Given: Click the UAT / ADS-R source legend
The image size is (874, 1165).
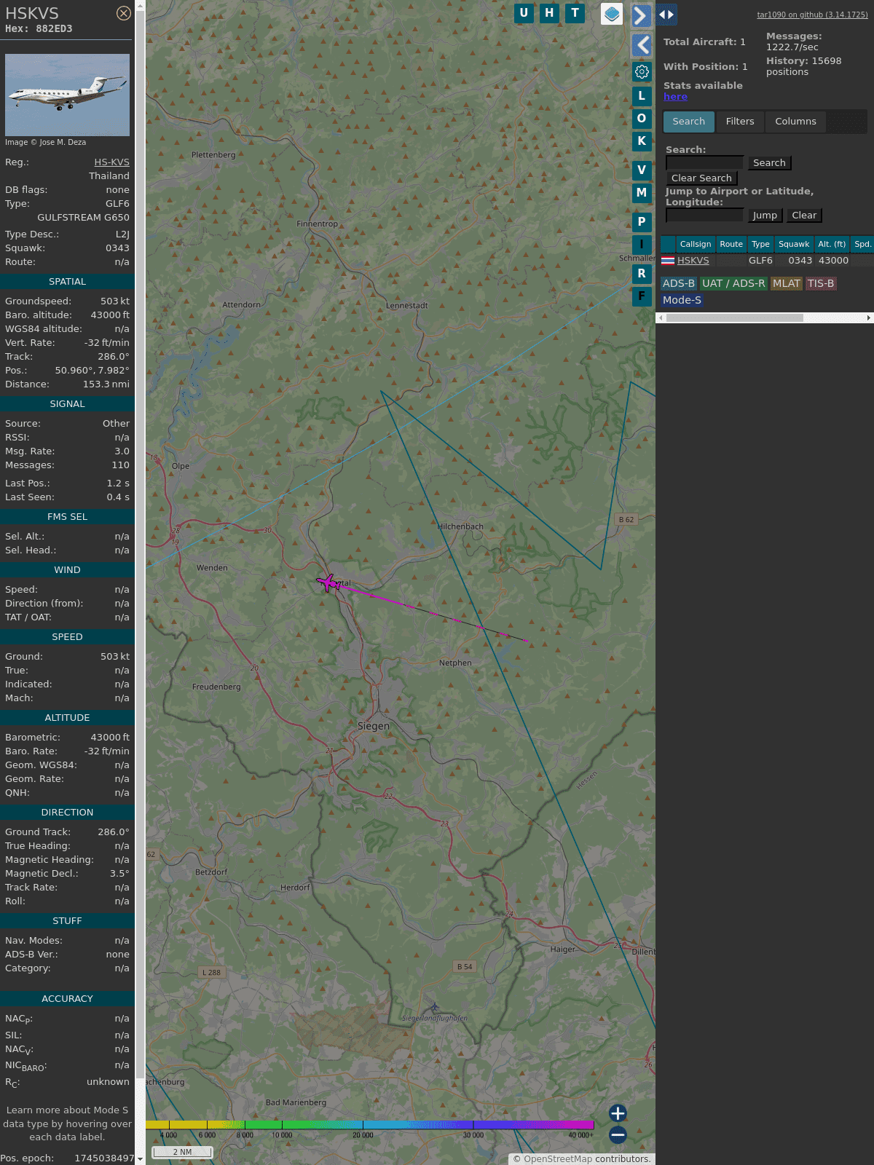Looking at the screenshot, I should (x=733, y=284).
